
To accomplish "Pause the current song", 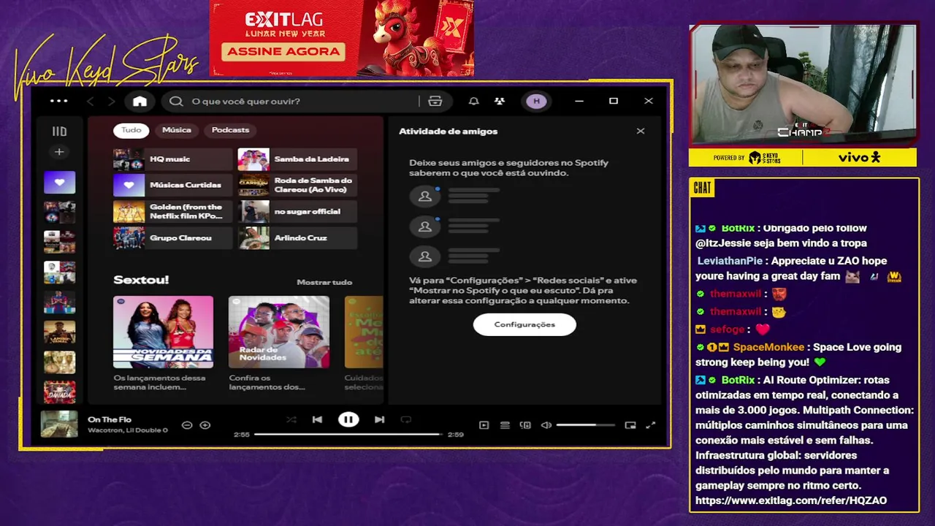I will (x=348, y=419).
